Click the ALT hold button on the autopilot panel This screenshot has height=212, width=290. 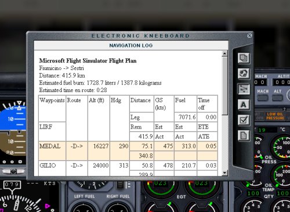[277, 98]
